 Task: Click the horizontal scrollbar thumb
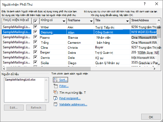tap(49, 69)
